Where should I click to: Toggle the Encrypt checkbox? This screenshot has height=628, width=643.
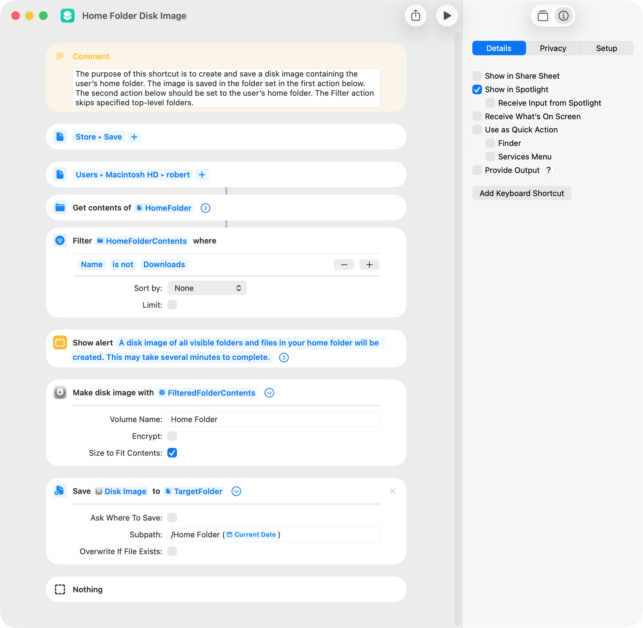coord(172,436)
